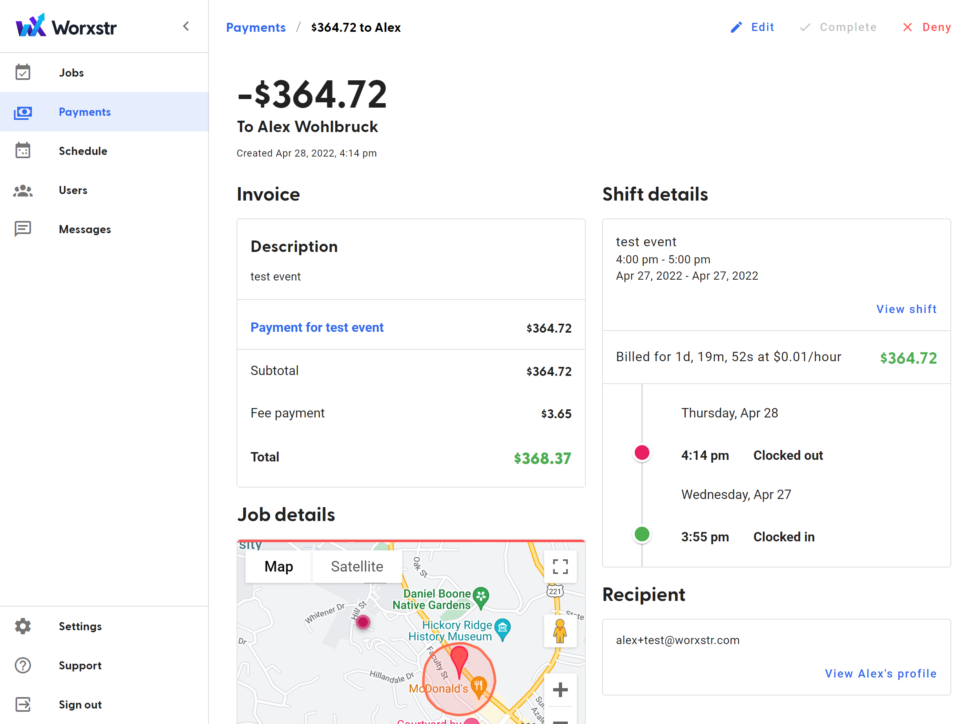
Task: Collapse the sidebar with the chevron arrow
Action: 186,27
